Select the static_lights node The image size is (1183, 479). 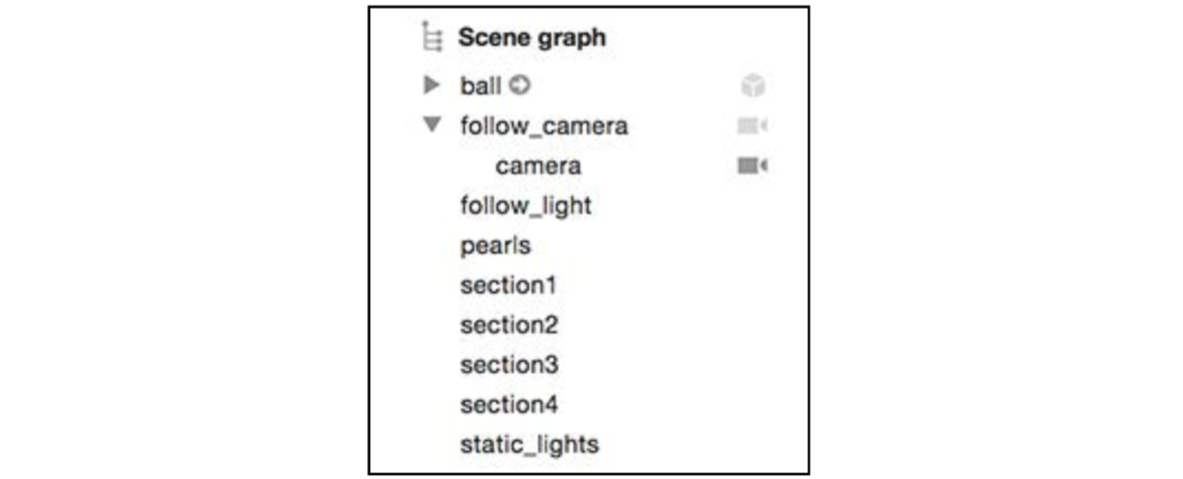pyautogui.click(x=529, y=445)
